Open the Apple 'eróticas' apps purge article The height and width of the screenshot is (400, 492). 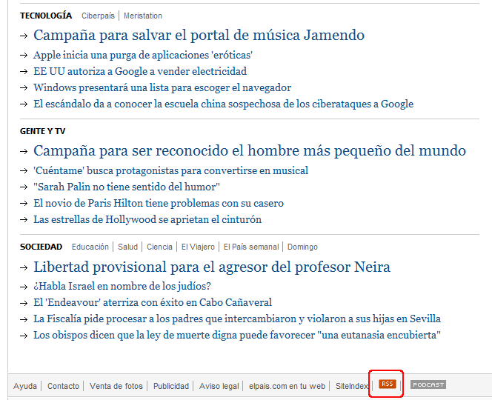tap(143, 56)
